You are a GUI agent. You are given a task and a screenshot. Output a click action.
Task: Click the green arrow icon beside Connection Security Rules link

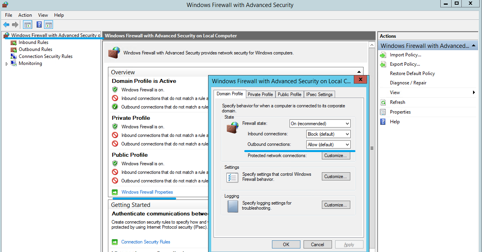(115, 242)
